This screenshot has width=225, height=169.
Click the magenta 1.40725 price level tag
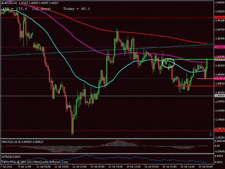(x=220, y=78)
